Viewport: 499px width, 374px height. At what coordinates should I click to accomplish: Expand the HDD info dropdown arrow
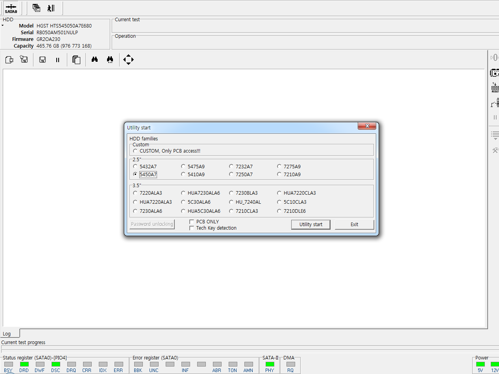(2, 26)
